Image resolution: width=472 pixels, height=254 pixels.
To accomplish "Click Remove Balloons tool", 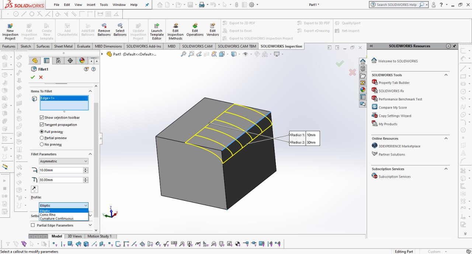I will tap(104, 30).
